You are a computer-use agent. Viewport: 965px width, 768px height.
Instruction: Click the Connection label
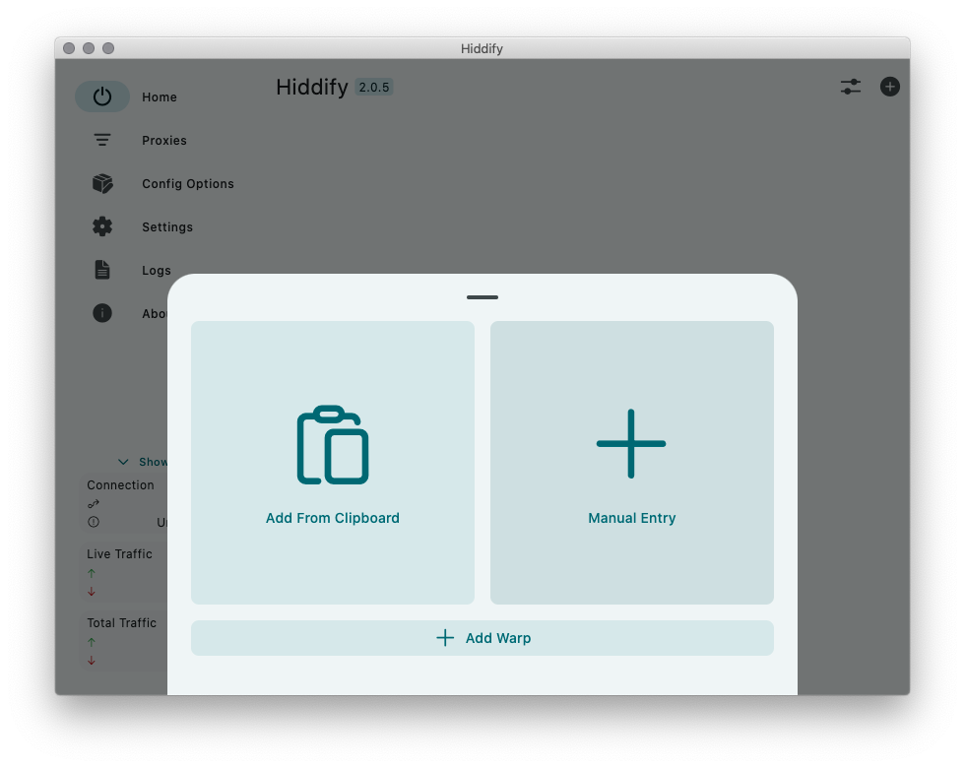point(120,484)
